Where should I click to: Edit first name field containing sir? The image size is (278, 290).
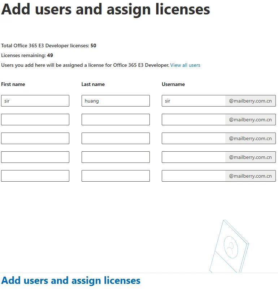pos(35,101)
